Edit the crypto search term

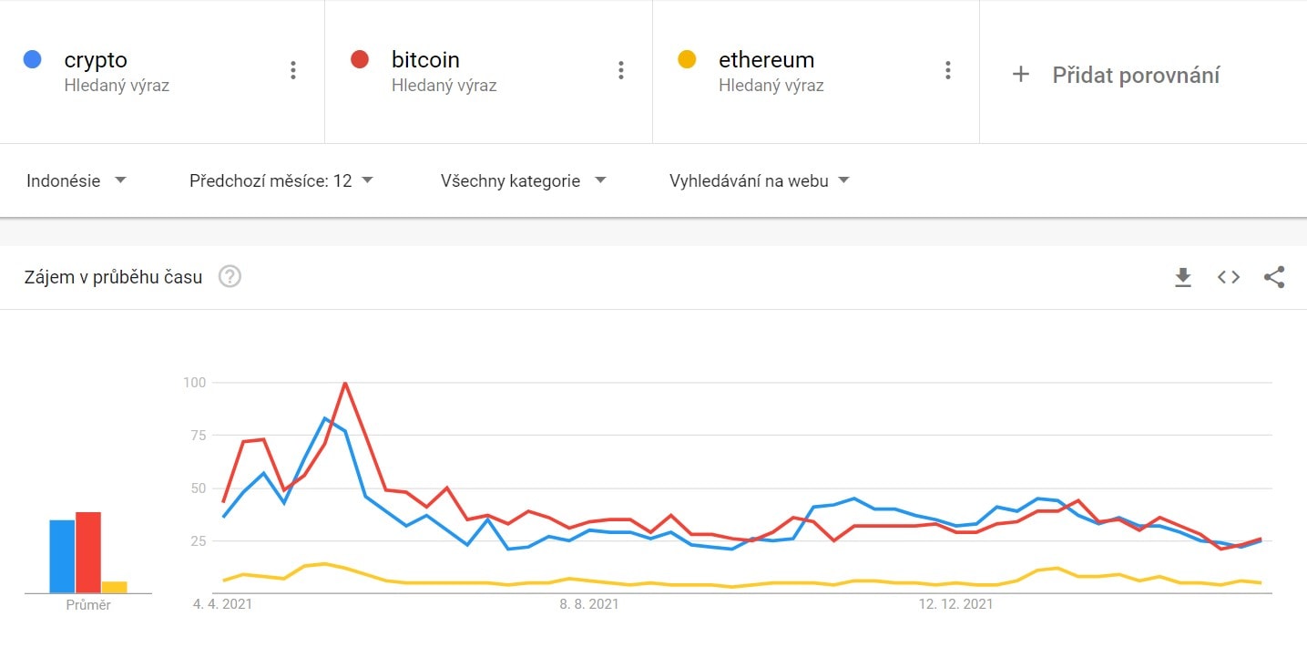[x=96, y=60]
